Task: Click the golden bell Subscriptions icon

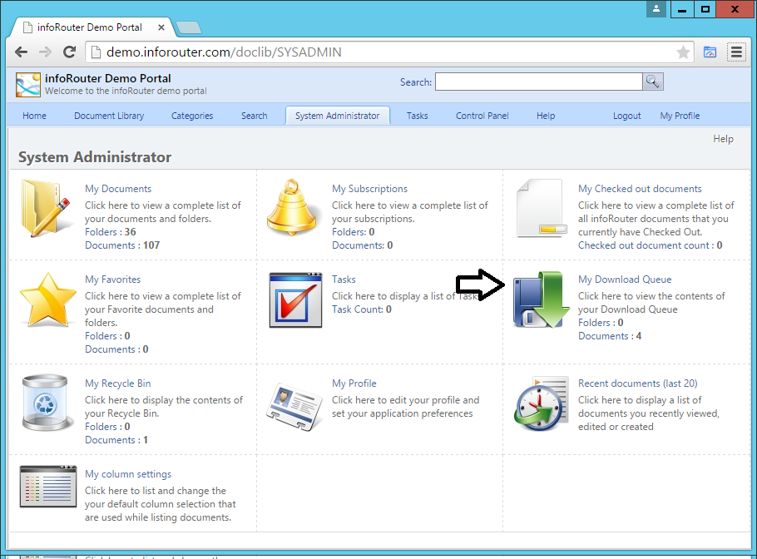Action: 292,208
